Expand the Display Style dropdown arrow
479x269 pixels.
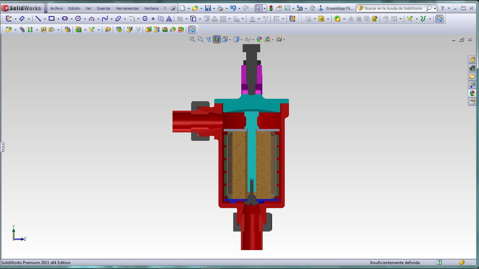242,40
